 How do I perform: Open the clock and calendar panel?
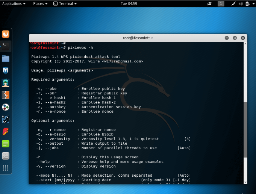click(x=129, y=4)
